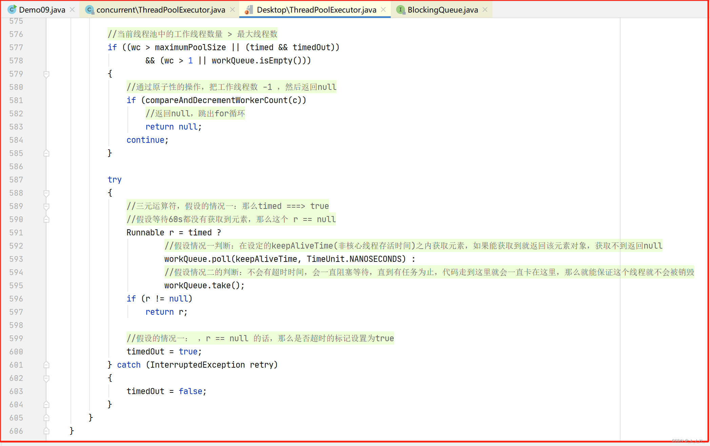Collapse the try block at line 588
Screen dimensions: 710x446
46,193
